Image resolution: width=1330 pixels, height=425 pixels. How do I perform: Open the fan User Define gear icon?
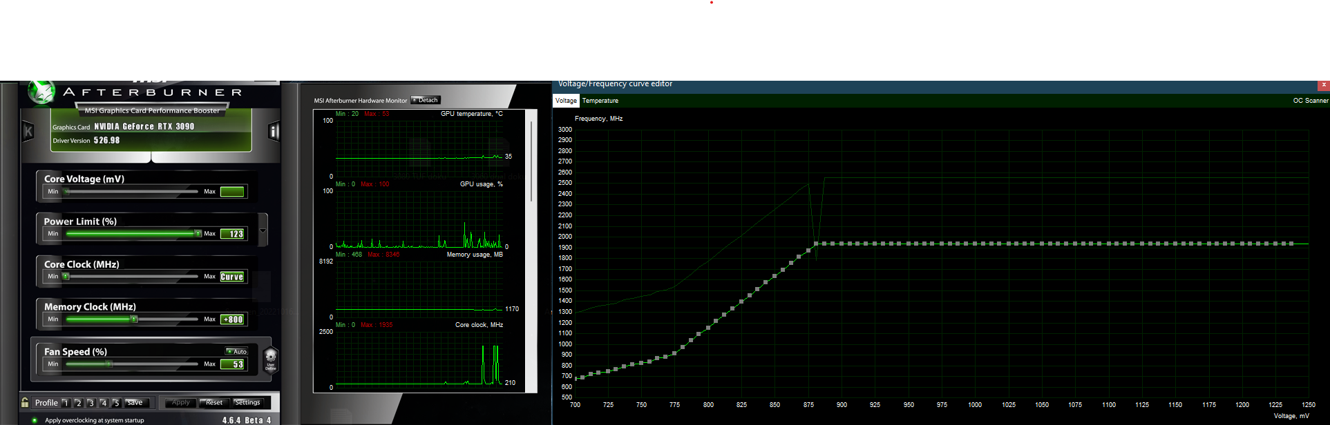point(271,359)
